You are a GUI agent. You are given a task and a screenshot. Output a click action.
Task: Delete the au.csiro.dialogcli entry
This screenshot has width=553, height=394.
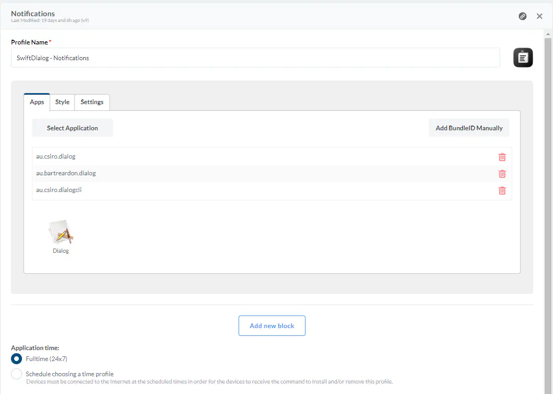pyautogui.click(x=502, y=190)
